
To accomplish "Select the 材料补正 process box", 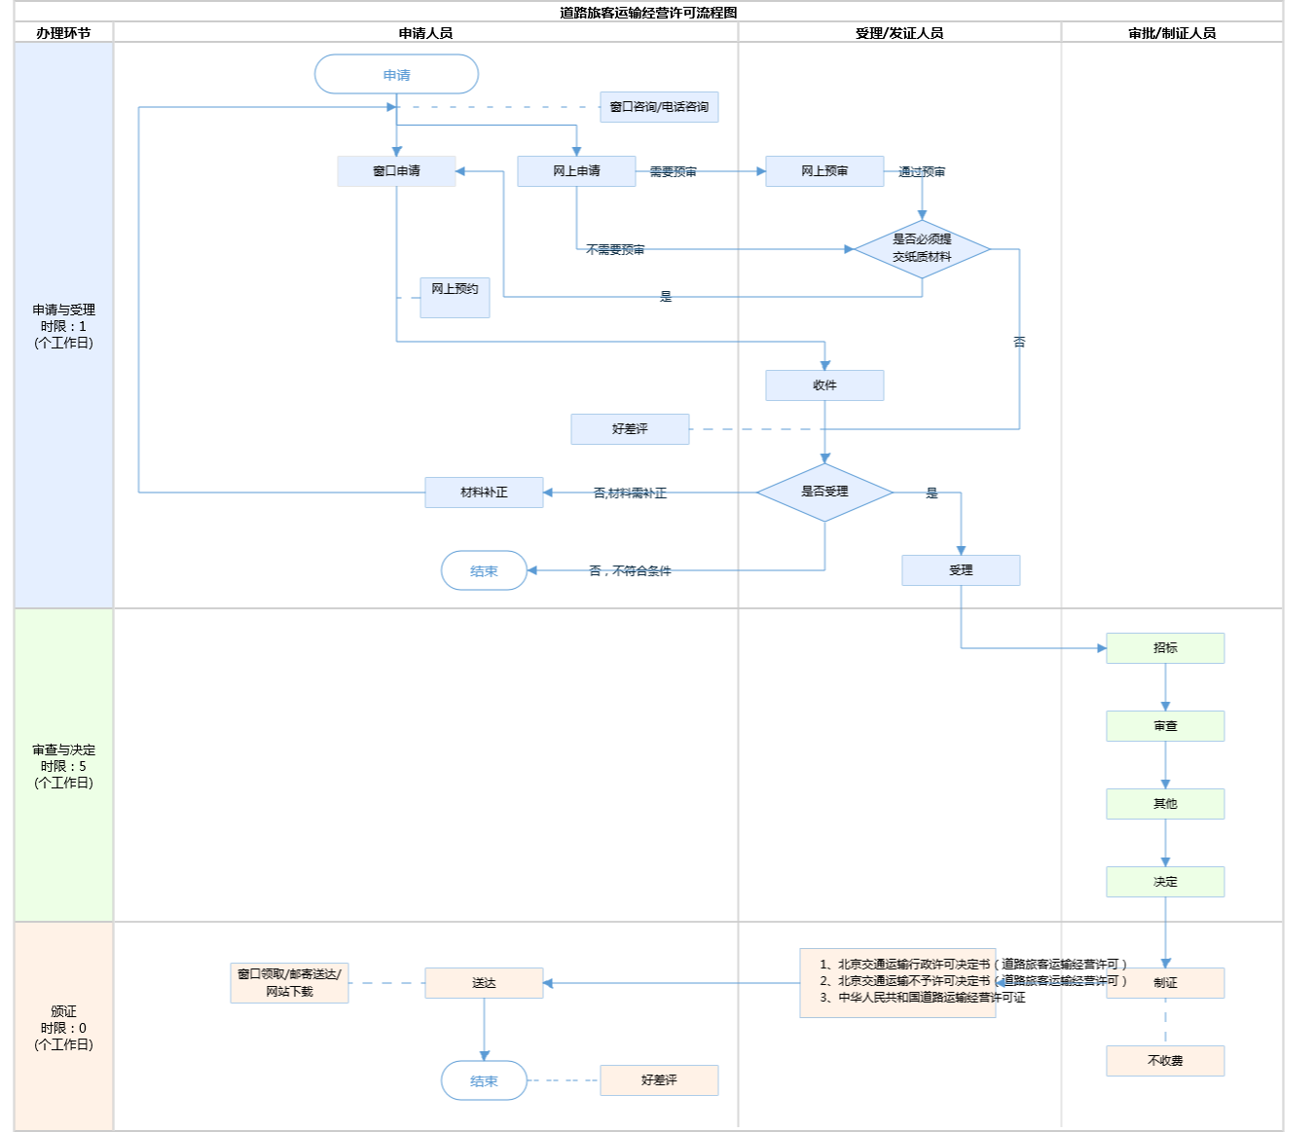I will pyautogui.click(x=484, y=493).
